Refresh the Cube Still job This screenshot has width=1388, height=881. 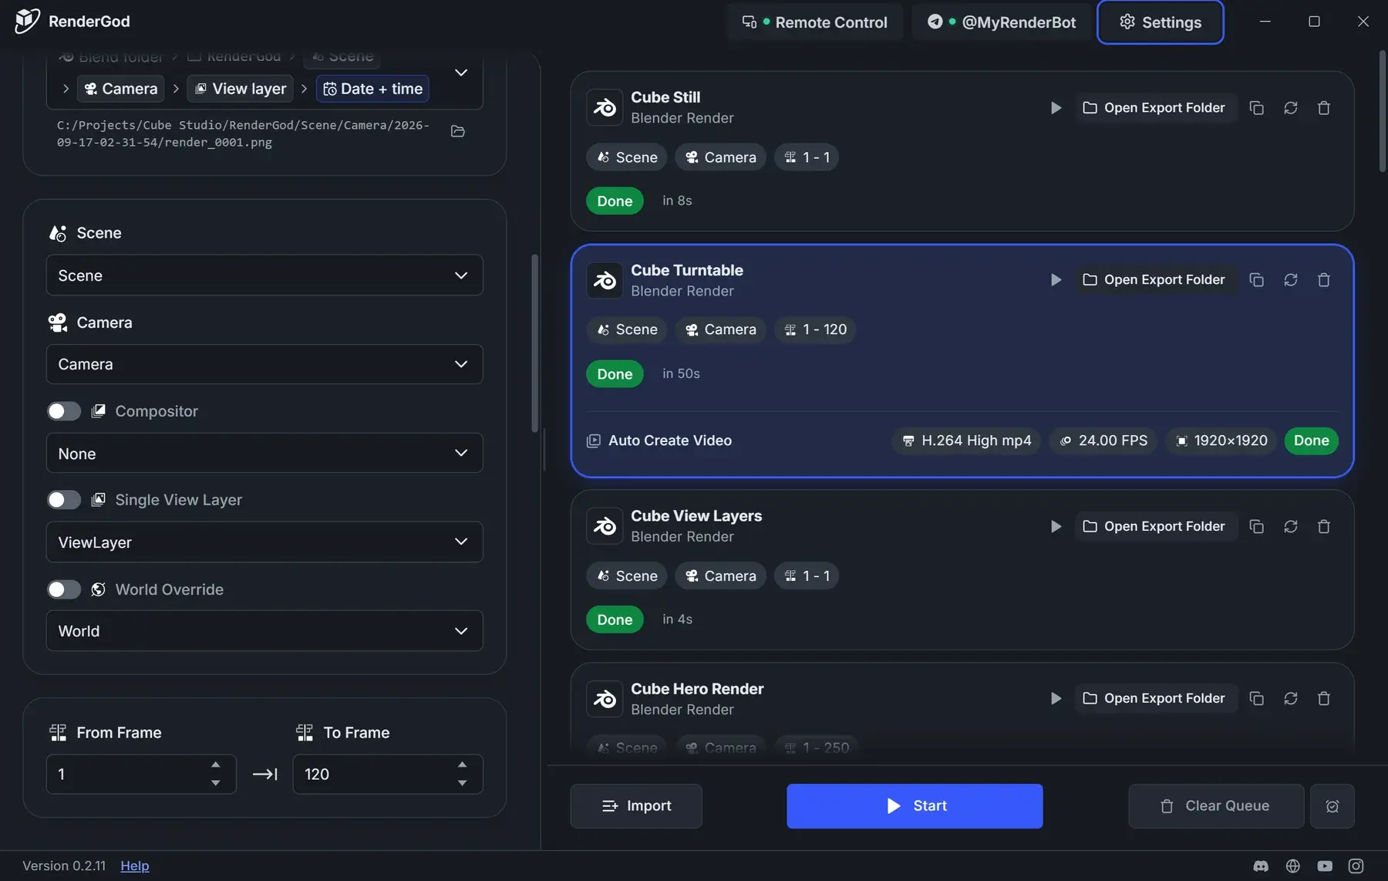pos(1290,108)
